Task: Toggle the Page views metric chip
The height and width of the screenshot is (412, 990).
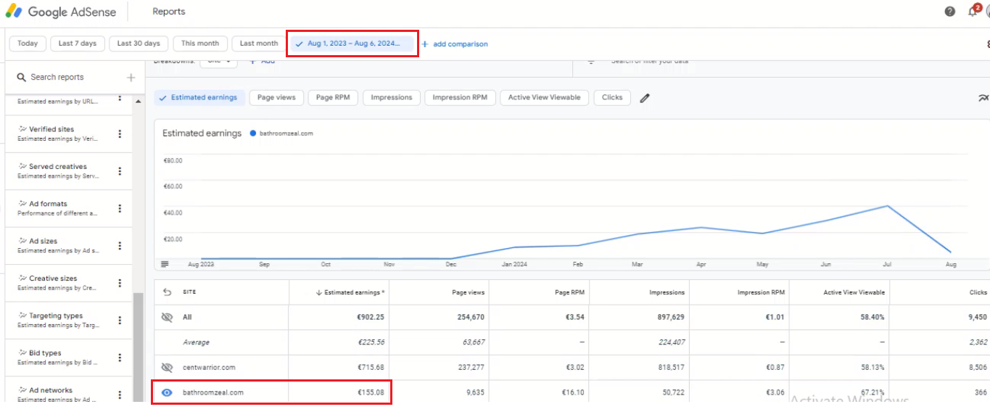Action: (276, 97)
